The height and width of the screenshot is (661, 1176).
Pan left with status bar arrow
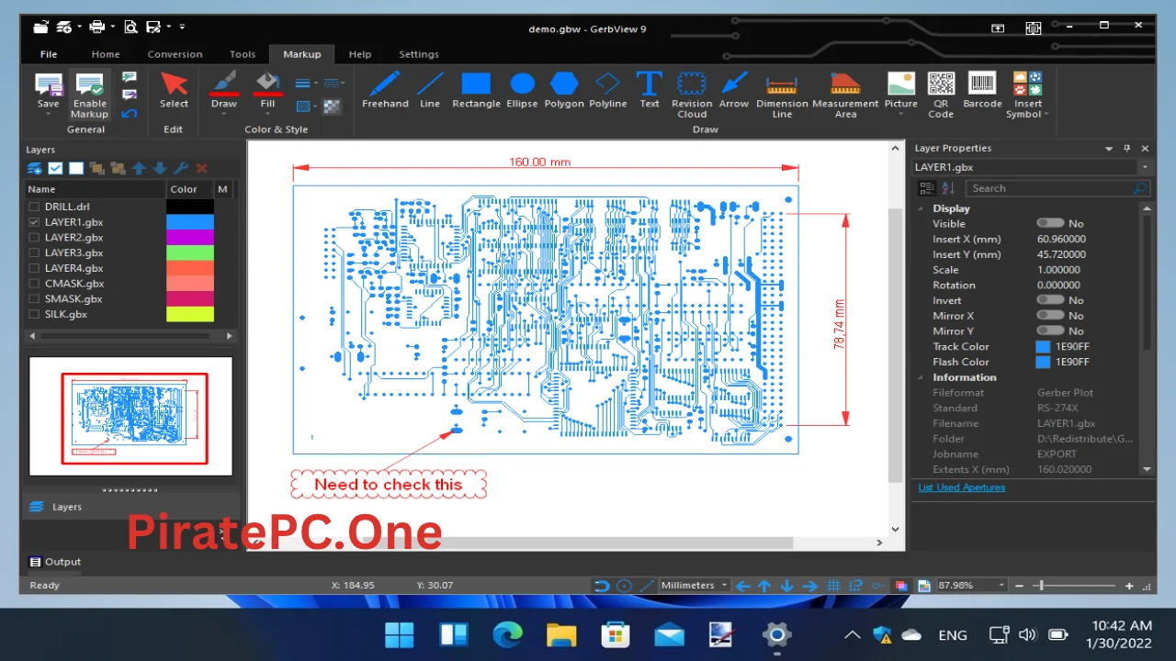(743, 586)
